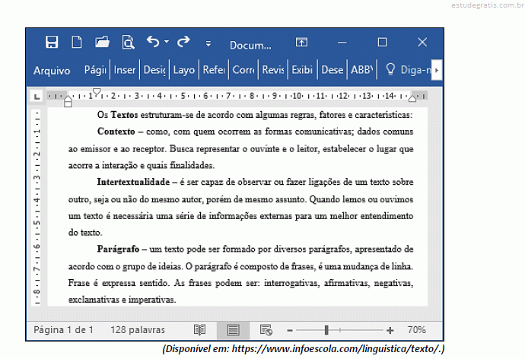Switch to the Correspondências tab
Screen dimensions: 525x359
click(243, 70)
